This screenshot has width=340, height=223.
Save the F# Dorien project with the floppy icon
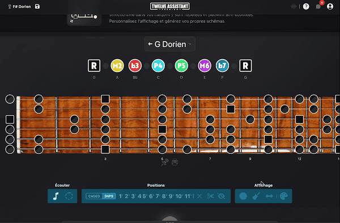coord(37,6)
